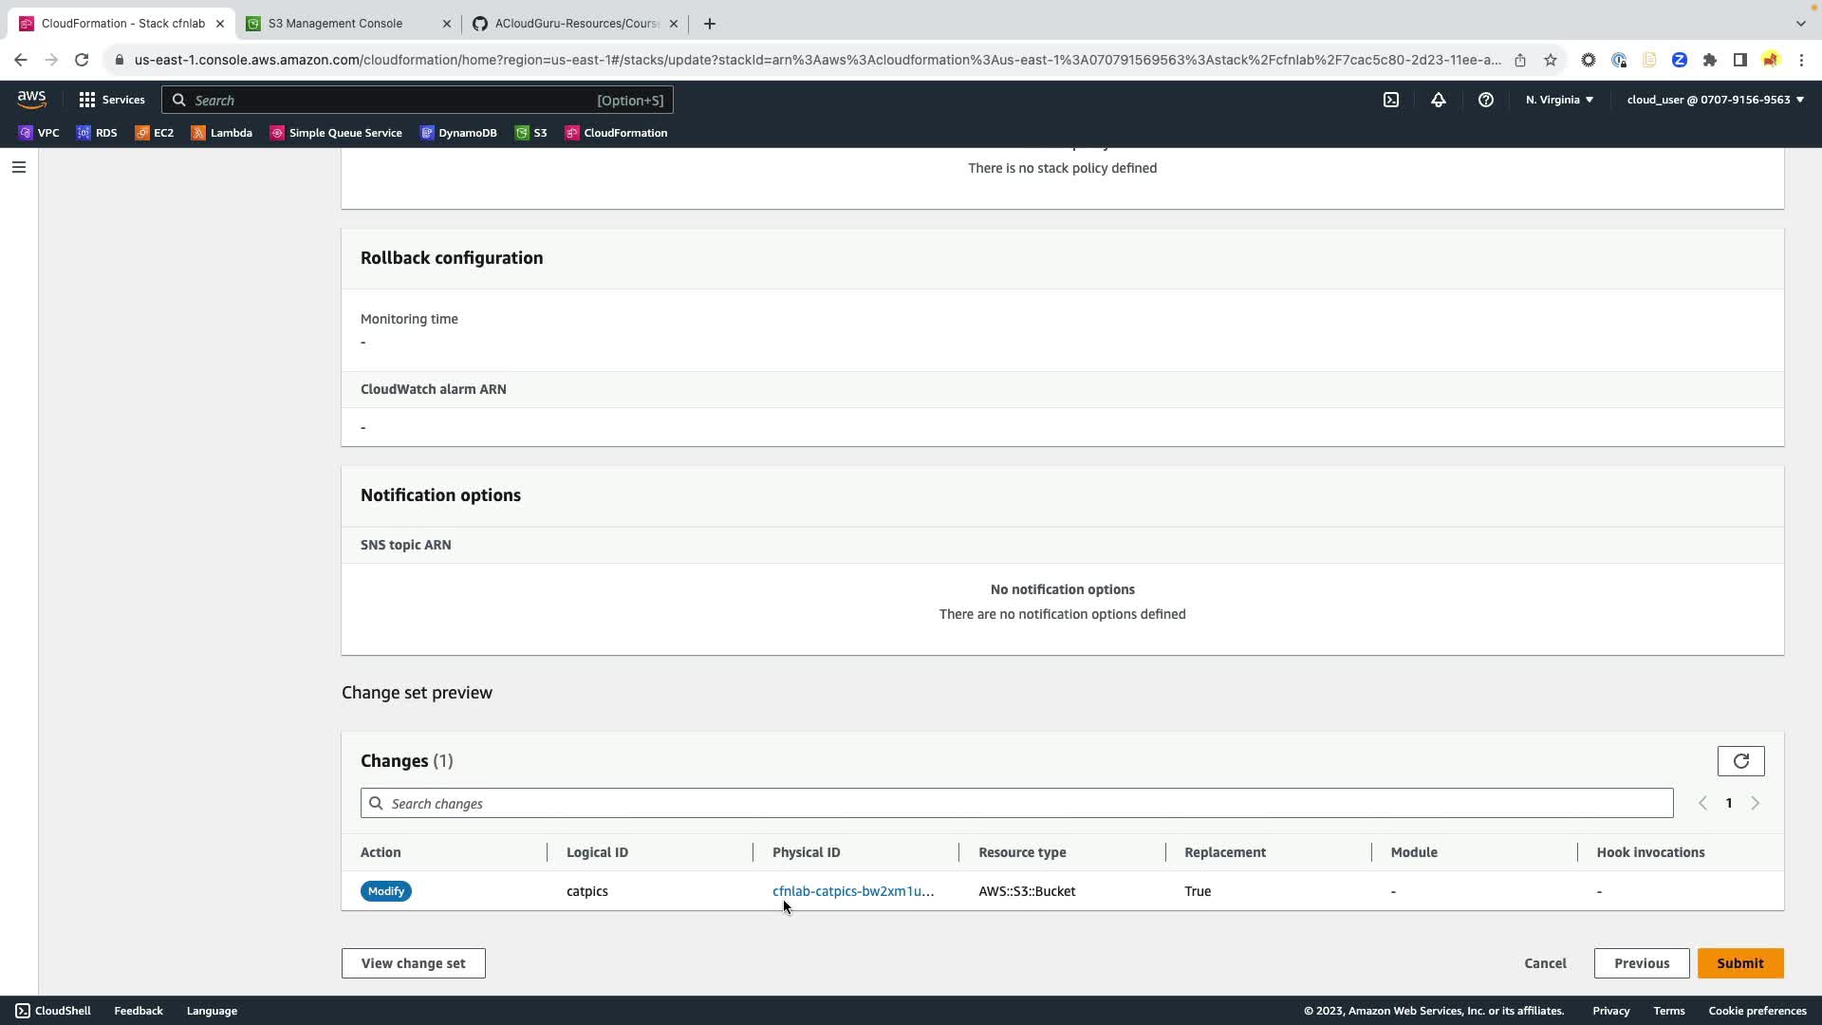
Task: Expand the cloud_user account dropdown
Action: pyautogui.click(x=1715, y=100)
